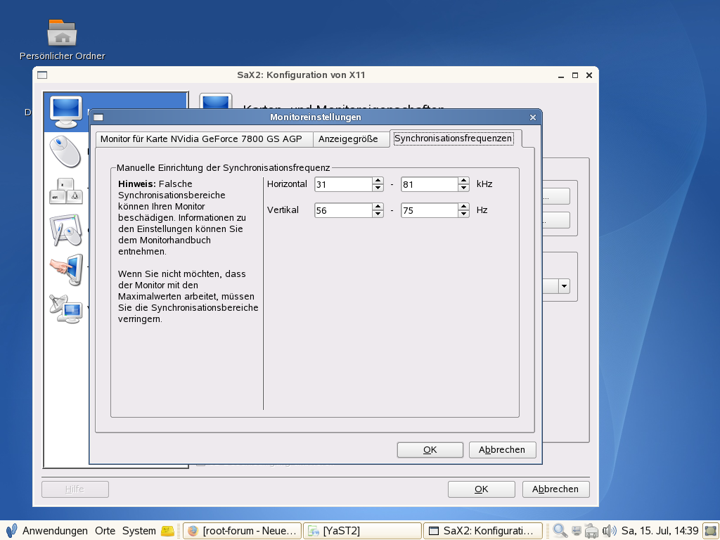Click the clock showing Sa, 15. Jul, 14:39

(x=660, y=531)
